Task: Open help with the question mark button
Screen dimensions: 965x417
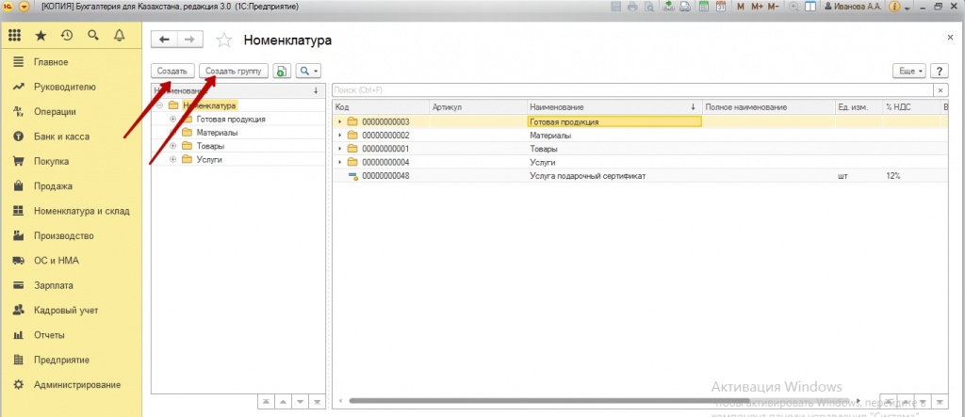Action: (940, 72)
